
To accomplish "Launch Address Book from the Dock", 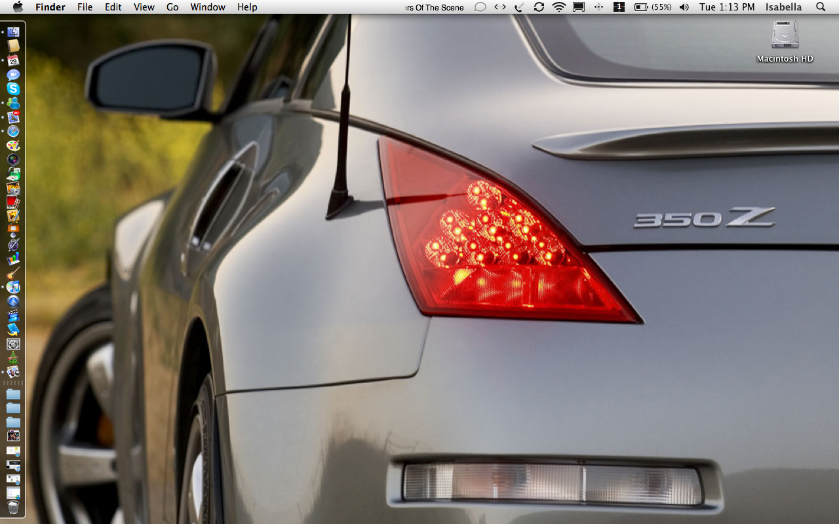I will 13,46.
